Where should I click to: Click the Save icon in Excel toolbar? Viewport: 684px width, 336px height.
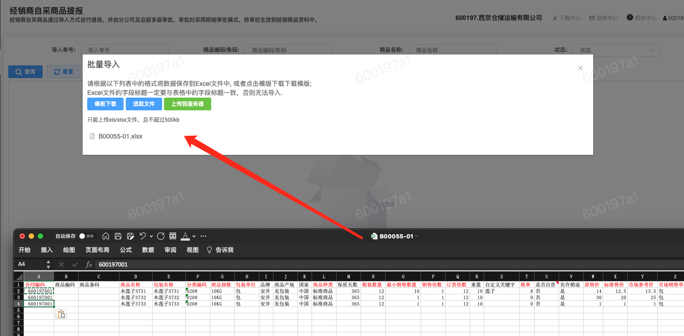(118, 236)
